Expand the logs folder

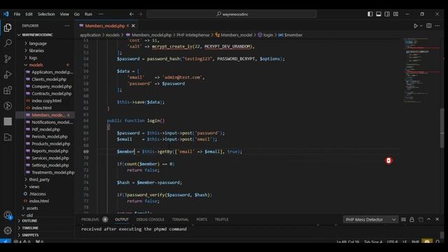click(x=33, y=57)
